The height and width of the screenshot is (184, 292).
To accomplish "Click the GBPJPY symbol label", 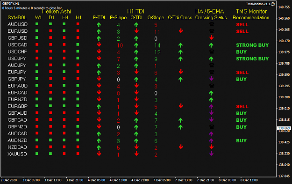I will tap(17, 79).
